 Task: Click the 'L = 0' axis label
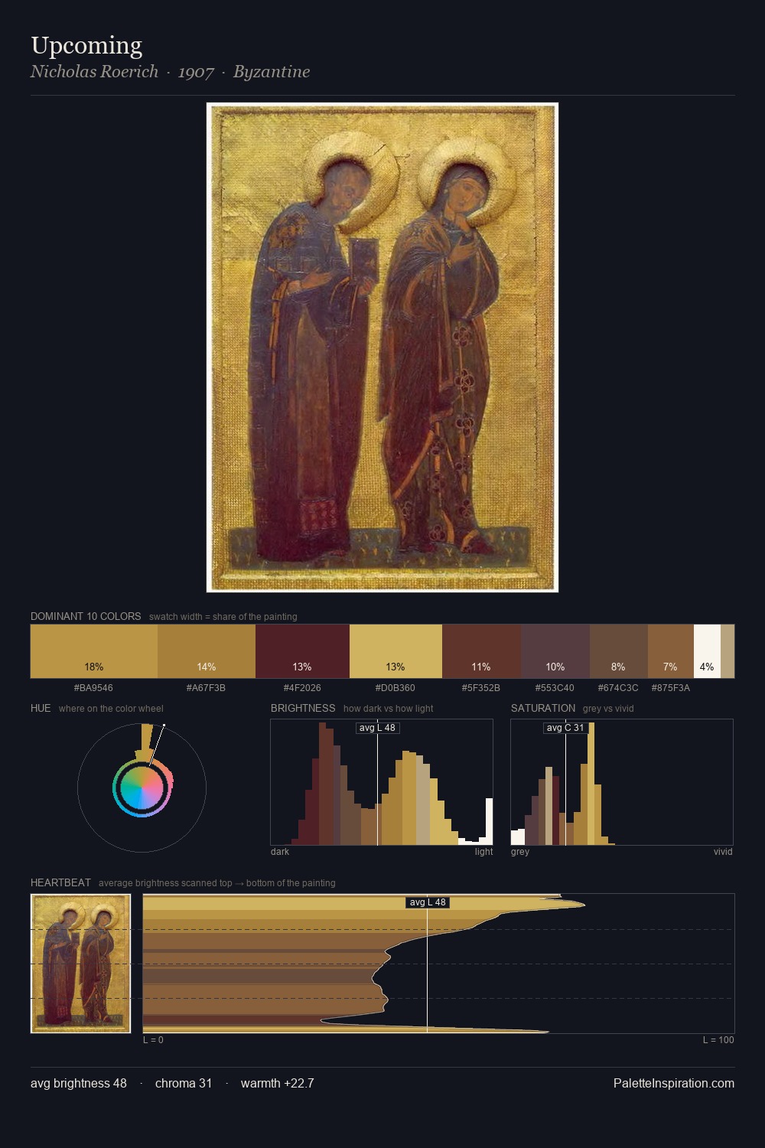(153, 1040)
